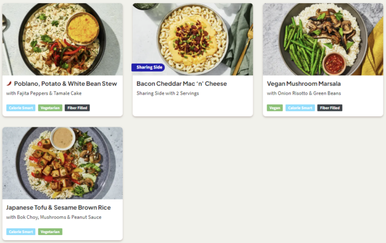Click Fiber Filled tag on Mushroom Marsala card
Viewport: 386px width, 243px height.
click(330, 108)
